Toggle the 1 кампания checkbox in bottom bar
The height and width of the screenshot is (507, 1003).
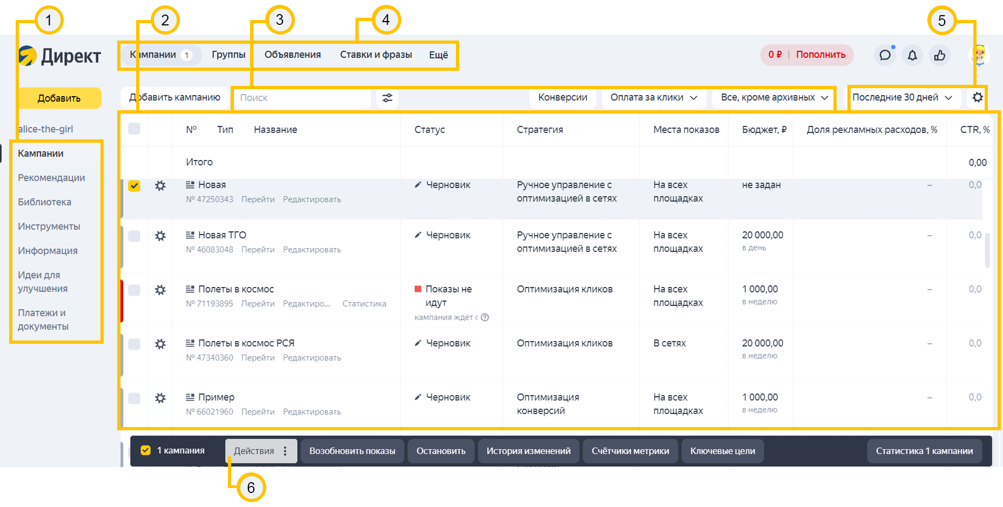coord(145,450)
